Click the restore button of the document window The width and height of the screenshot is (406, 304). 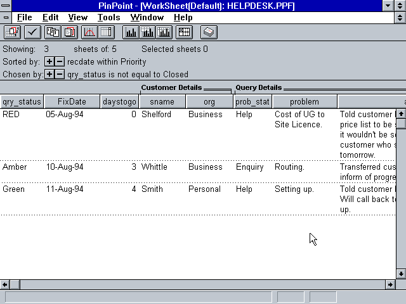[400, 18]
